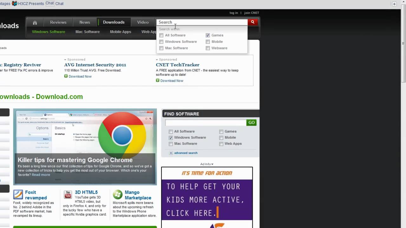Select Mac Software submenu
Screen dimensions: 406x228
coord(88,32)
